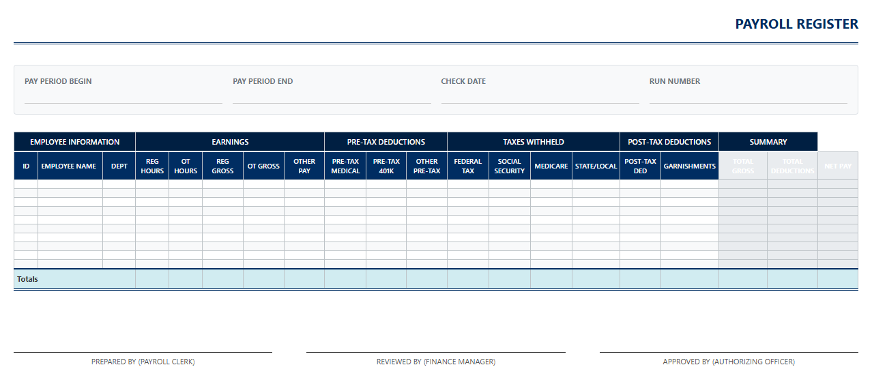This screenshot has height=380, width=872.
Task: Click the PRE-TAX 401K column header
Action: (386, 166)
